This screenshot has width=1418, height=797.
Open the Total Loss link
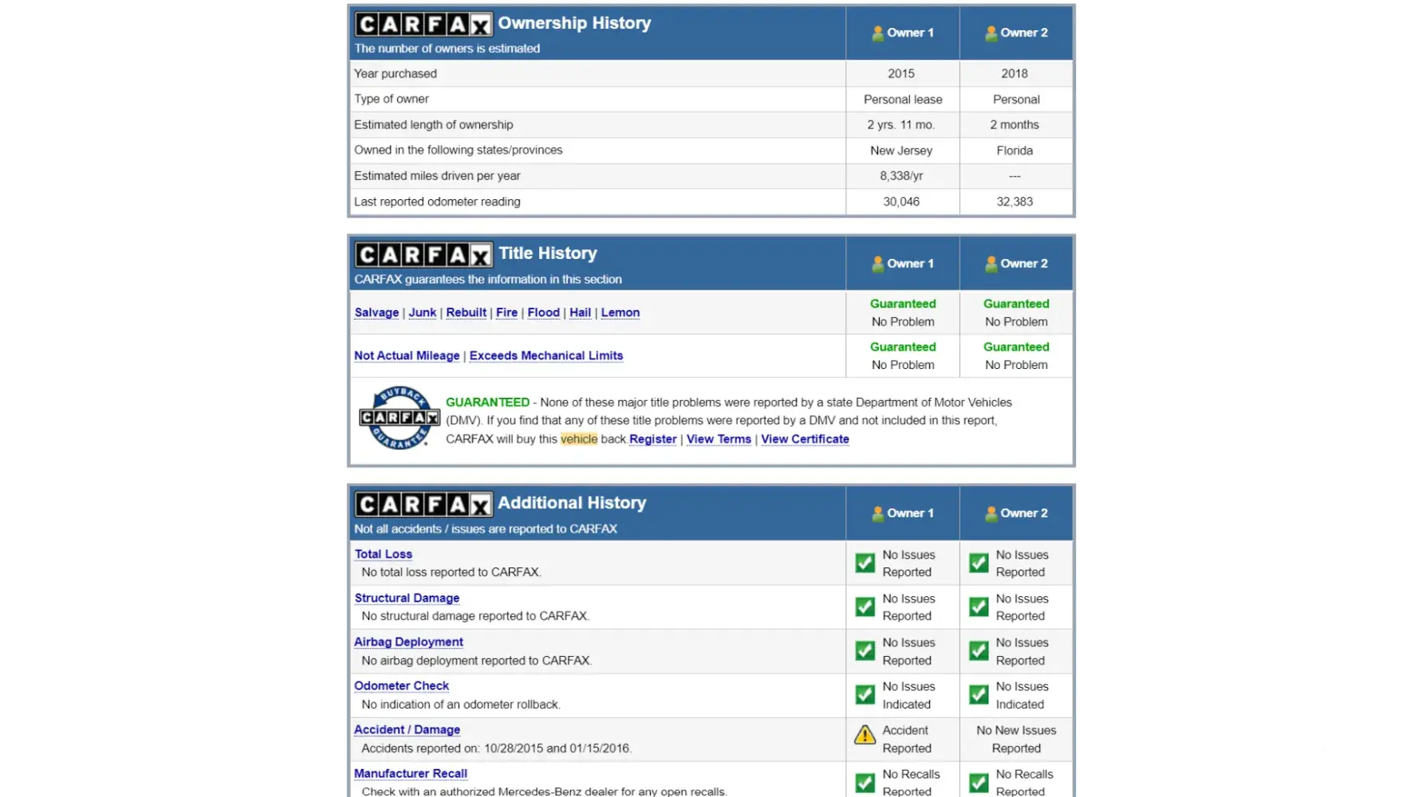point(384,554)
